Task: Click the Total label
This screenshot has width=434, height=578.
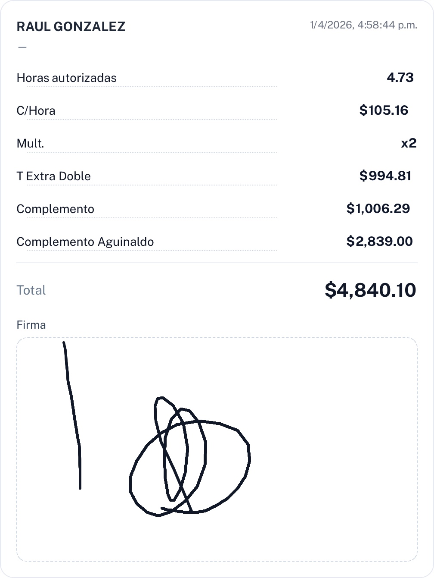Action: click(31, 290)
